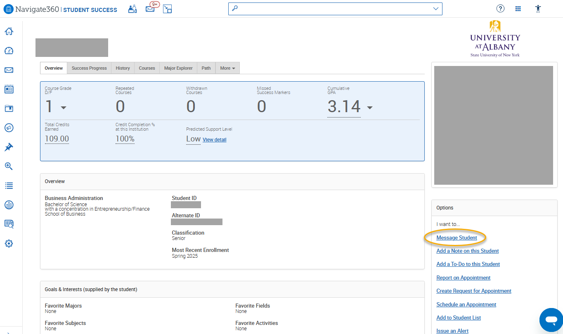Open the blue chat bubble widget
This screenshot has height=334, width=563.
point(551,320)
